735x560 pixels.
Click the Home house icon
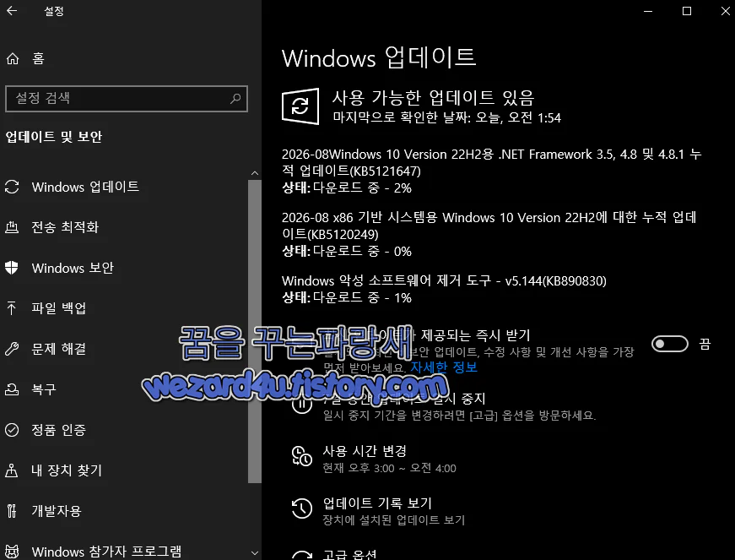point(13,58)
